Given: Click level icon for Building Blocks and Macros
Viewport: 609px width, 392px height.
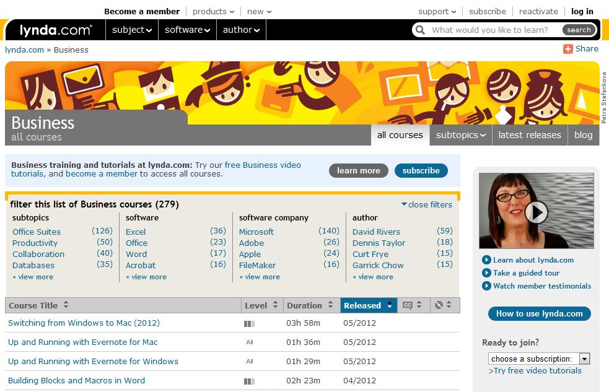Looking at the screenshot, I should pos(249,381).
